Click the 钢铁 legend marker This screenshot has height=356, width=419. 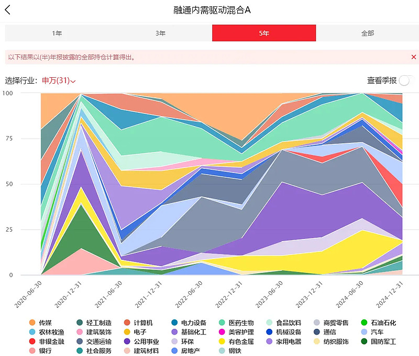click(222, 351)
